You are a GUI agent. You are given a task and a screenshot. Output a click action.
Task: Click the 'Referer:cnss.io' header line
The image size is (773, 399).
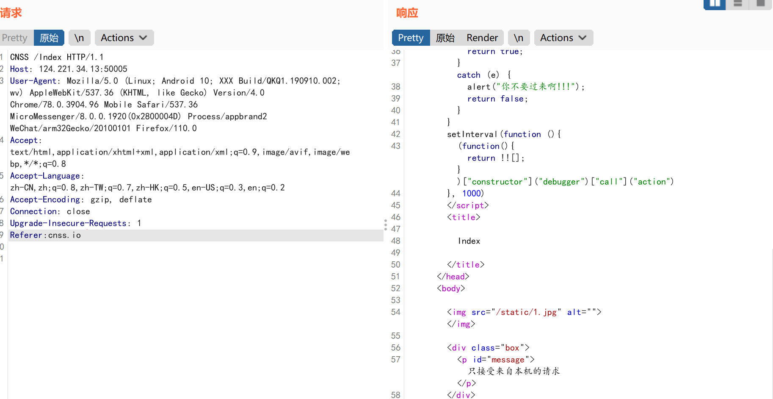(45, 235)
